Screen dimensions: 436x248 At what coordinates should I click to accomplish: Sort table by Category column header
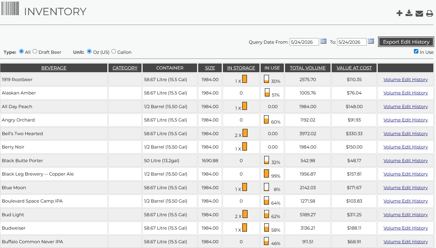point(125,68)
